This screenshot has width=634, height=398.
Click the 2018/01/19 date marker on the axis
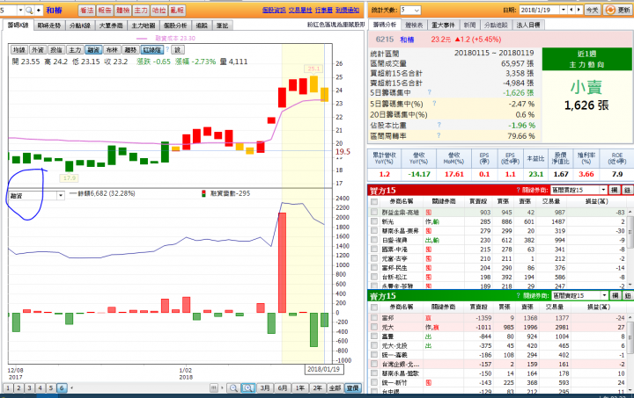click(x=324, y=369)
